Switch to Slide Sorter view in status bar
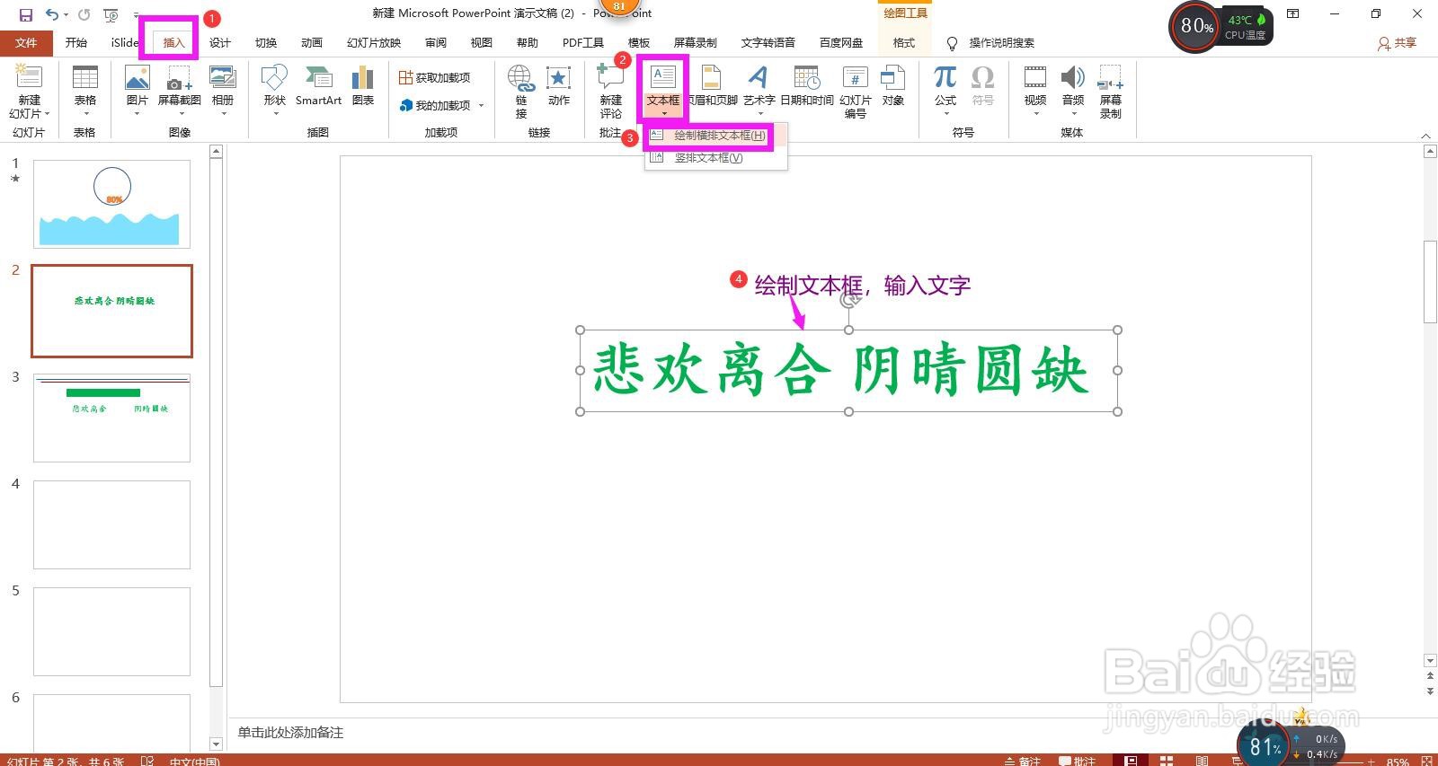Image resolution: width=1438 pixels, height=766 pixels. click(1167, 761)
